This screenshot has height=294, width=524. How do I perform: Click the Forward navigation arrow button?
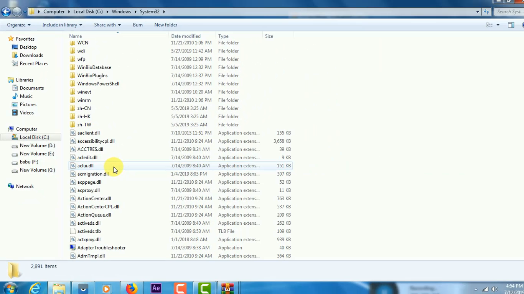pyautogui.click(x=17, y=12)
